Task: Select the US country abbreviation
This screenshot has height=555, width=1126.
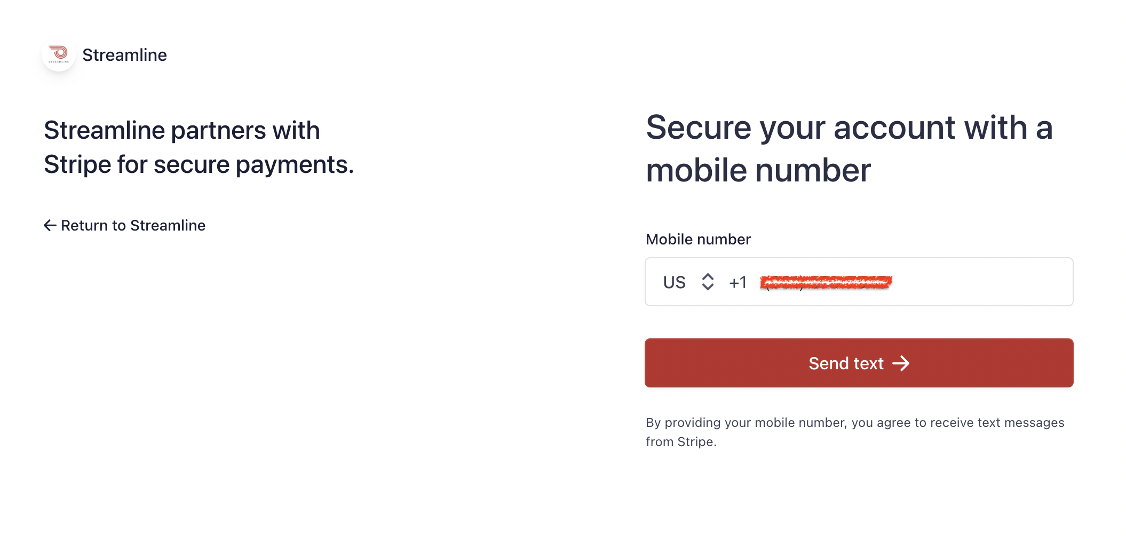Action: [x=674, y=282]
